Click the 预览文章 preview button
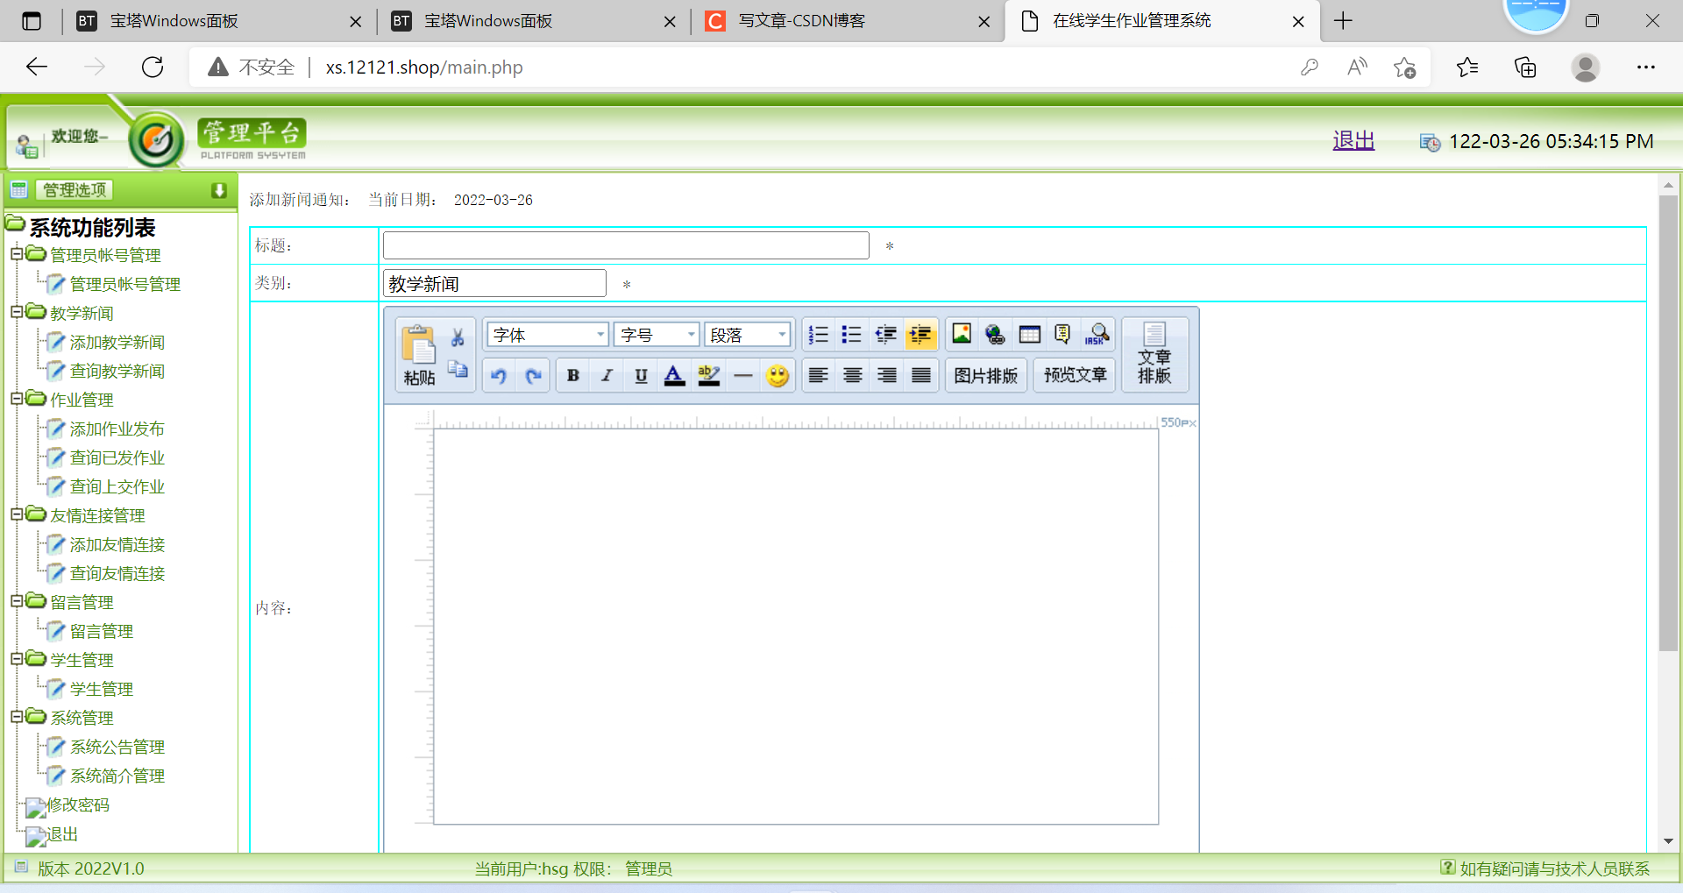Viewport: 1683px width, 893px height. [1075, 376]
